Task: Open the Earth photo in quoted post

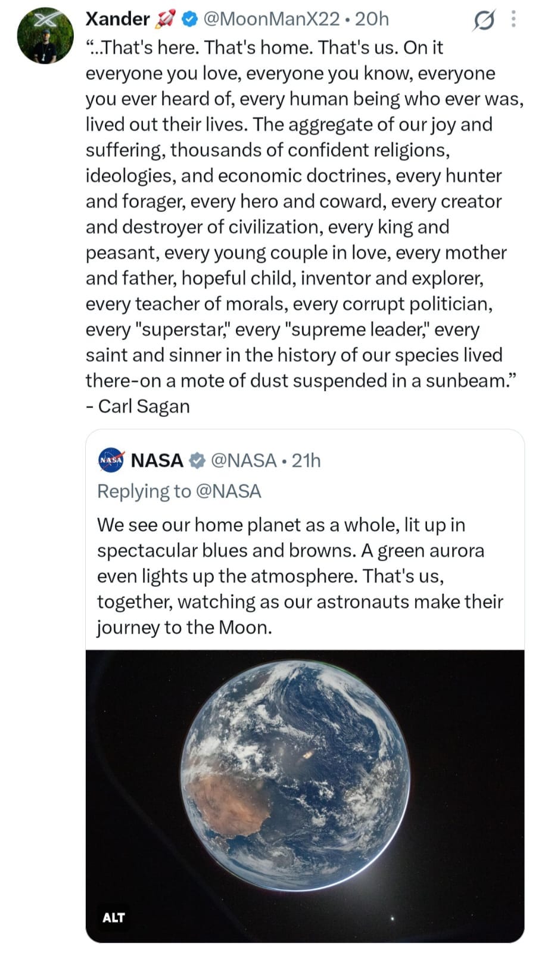Action: click(305, 796)
